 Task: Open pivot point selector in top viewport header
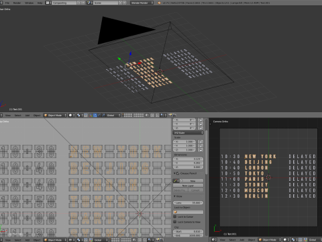click(x=80, y=115)
